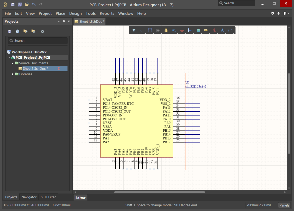Screen dimensions: 294x211
Task: Open the Projects panel dropdown arrow
Action: [59, 21]
